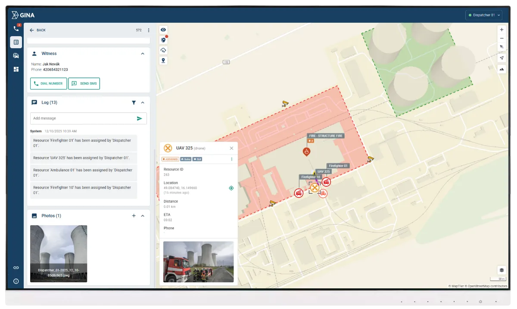Image resolution: width=517 pixels, height=309 pixels.
Task: Open the info icon at bottom of sidebar
Action: pyautogui.click(x=16, y=281)
